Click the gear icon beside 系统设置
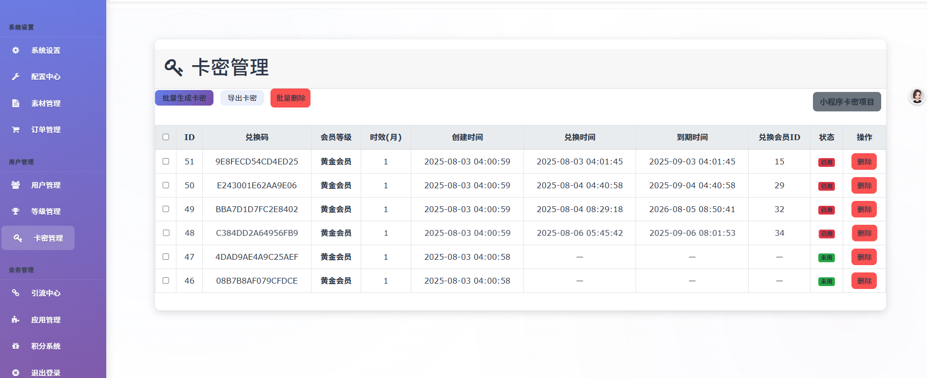 [x=16, y=50]
